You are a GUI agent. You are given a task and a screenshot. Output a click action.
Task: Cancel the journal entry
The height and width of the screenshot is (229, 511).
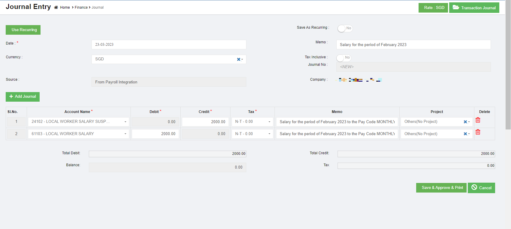(481, 188)
